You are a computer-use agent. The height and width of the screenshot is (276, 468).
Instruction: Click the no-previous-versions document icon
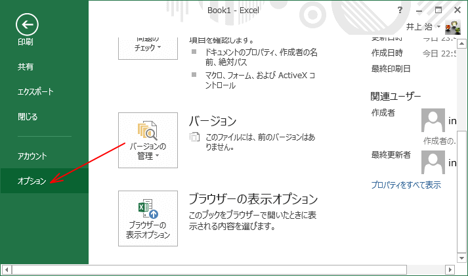click(194, 137)
